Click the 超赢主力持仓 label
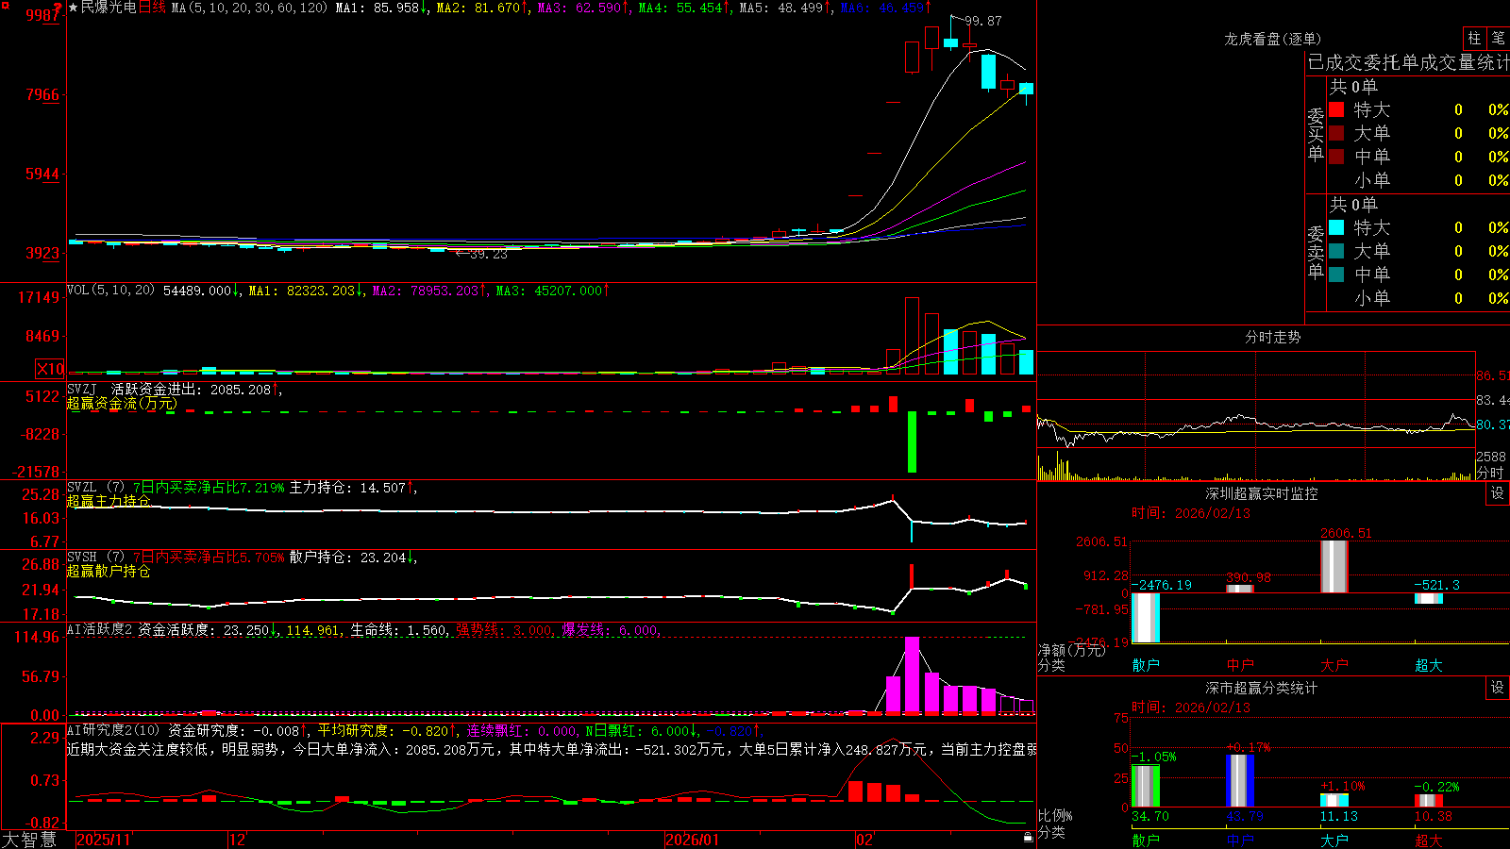The image size is (1510, 849). pos(109,501)
